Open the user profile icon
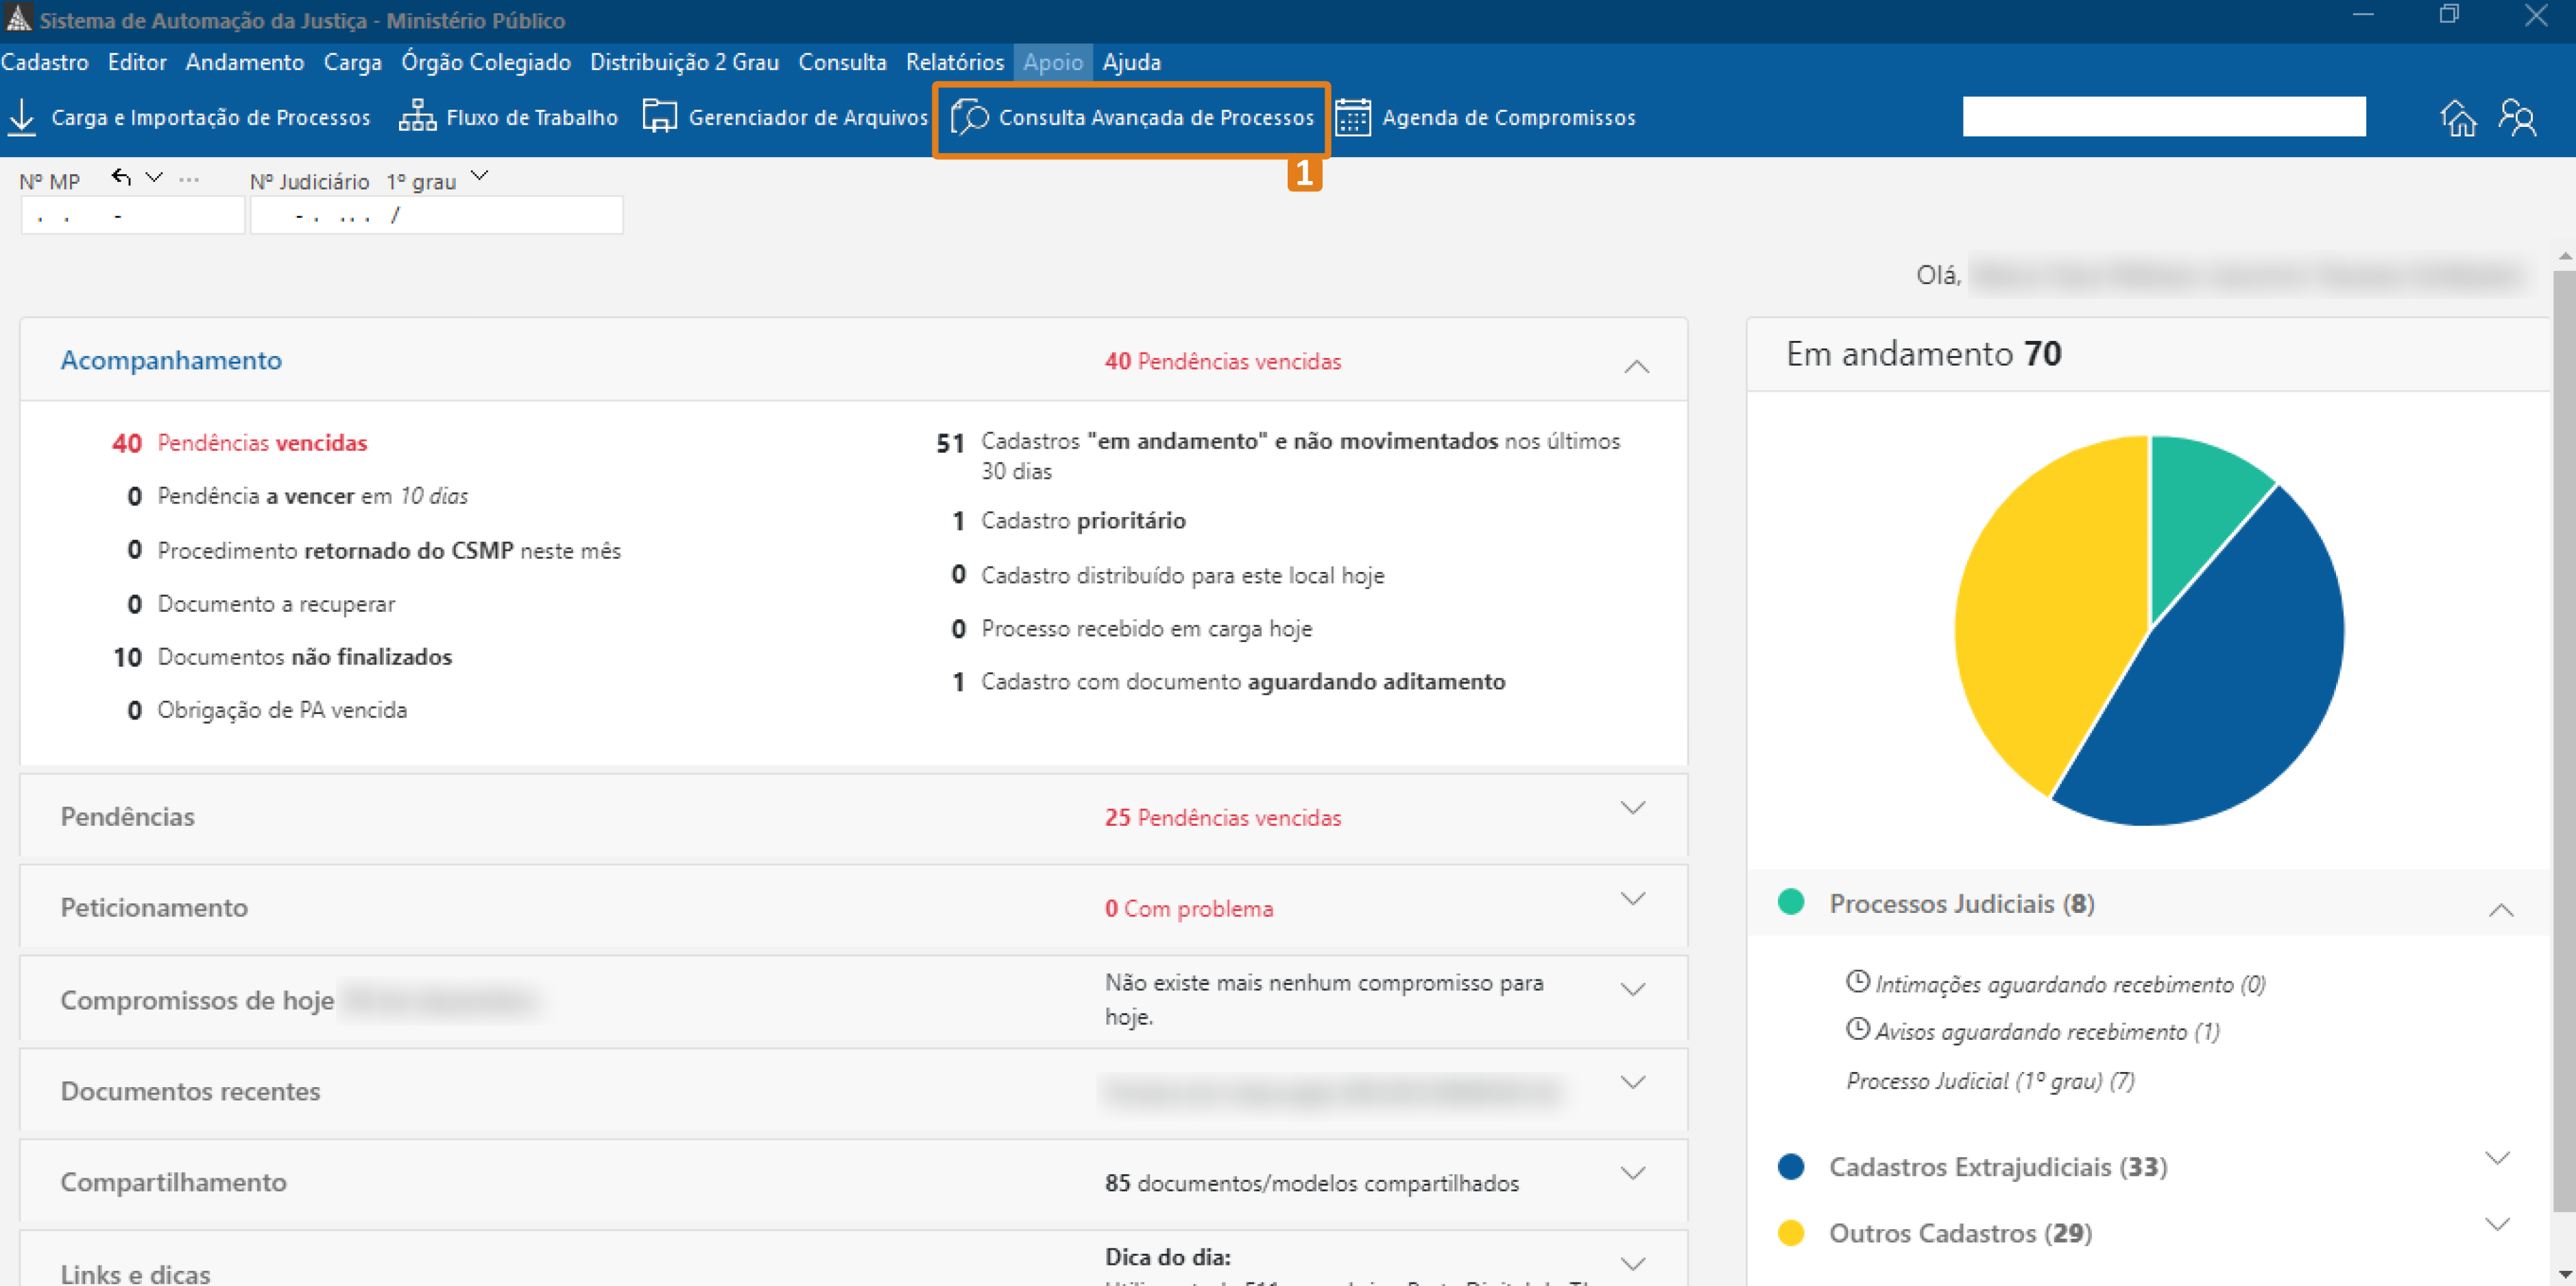 (2518, 117)
